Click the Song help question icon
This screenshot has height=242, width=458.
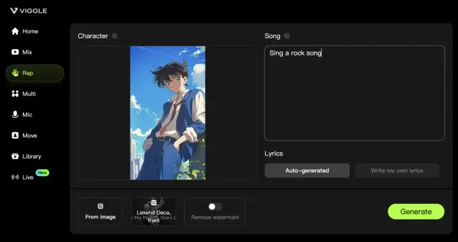coord(287,36)
